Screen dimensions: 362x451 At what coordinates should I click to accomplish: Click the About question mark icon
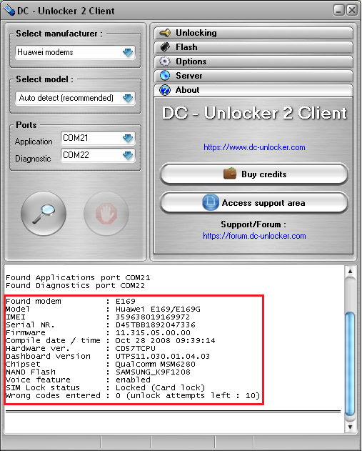pos(165,90)
